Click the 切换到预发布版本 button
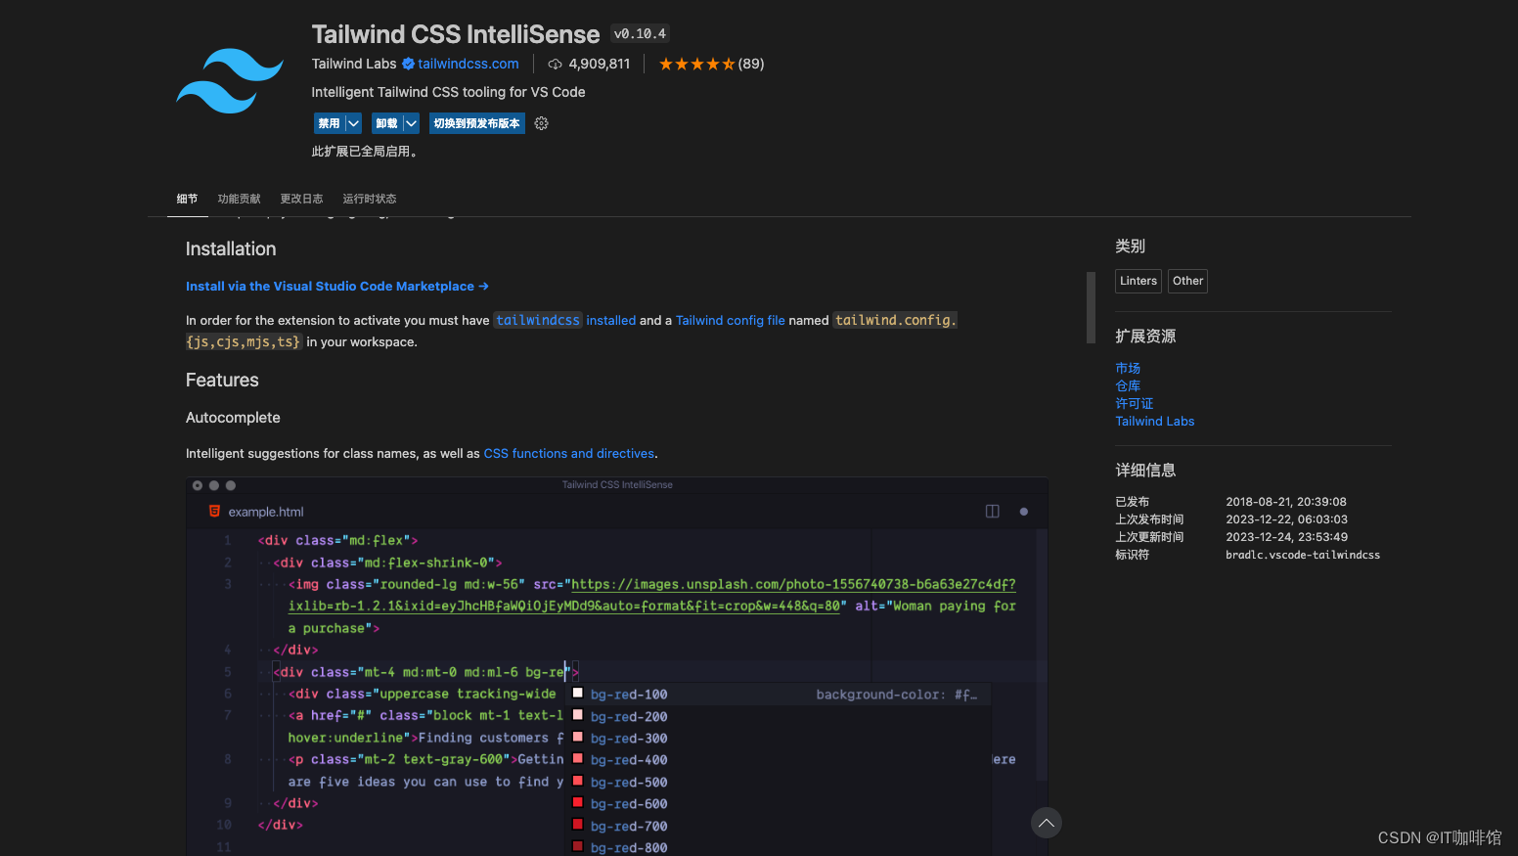 (x=476, y=123)
